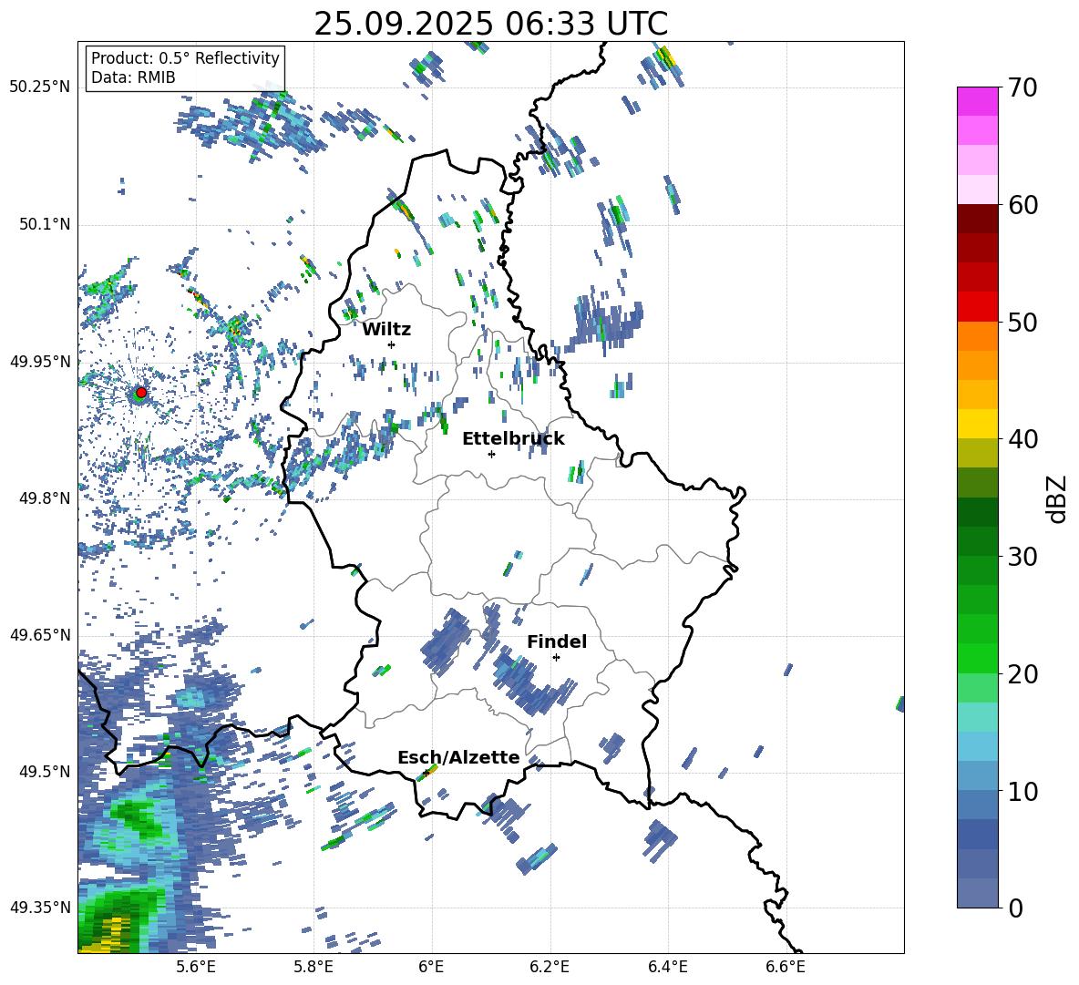
Task: Click the 6.4°E longitude label
Action: [667, 967]
